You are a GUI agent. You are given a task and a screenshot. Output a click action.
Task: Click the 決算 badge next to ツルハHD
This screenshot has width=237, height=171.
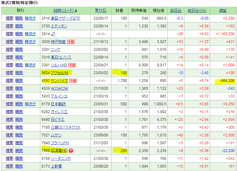click(72, 65)
